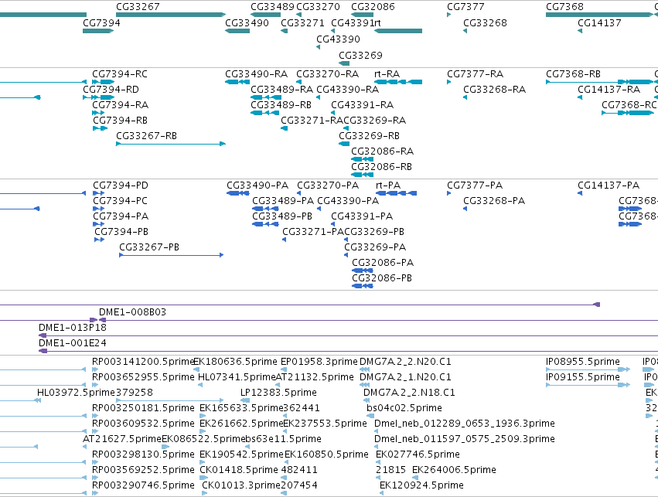The width and height of the screenshot is (658, 497).
Task: Click the RP003141200.5prime EST label
Action: tap(143, 362)
